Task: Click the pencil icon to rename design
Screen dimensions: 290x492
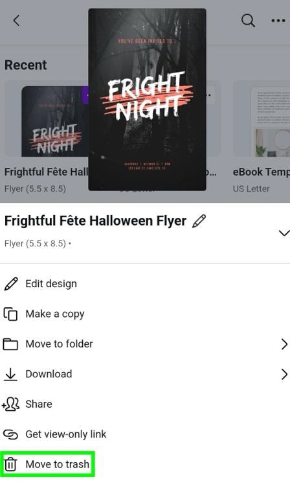Action: click(x=199, y=221)
